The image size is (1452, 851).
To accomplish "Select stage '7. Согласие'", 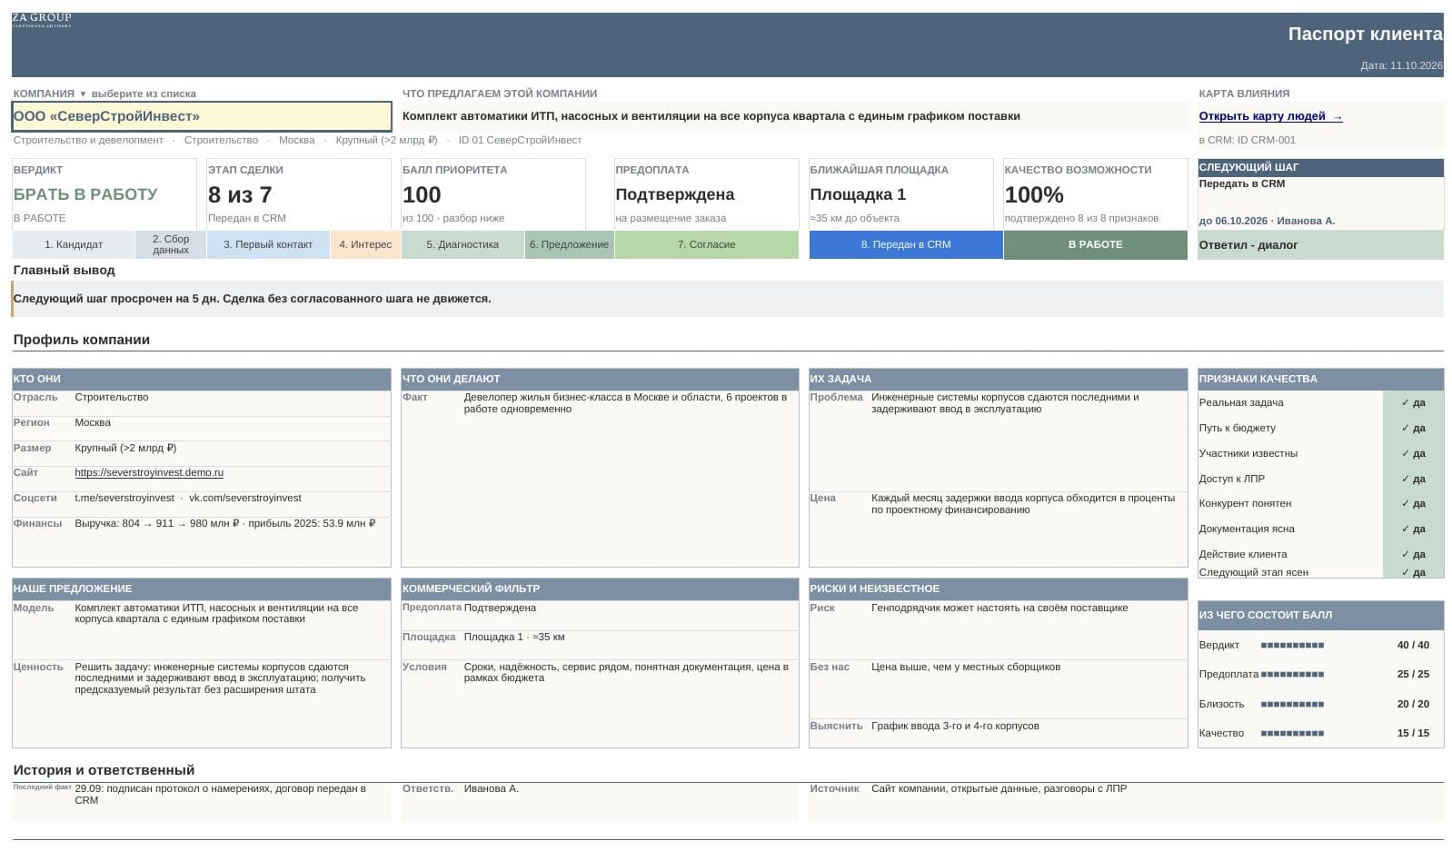I will [707, 244].
